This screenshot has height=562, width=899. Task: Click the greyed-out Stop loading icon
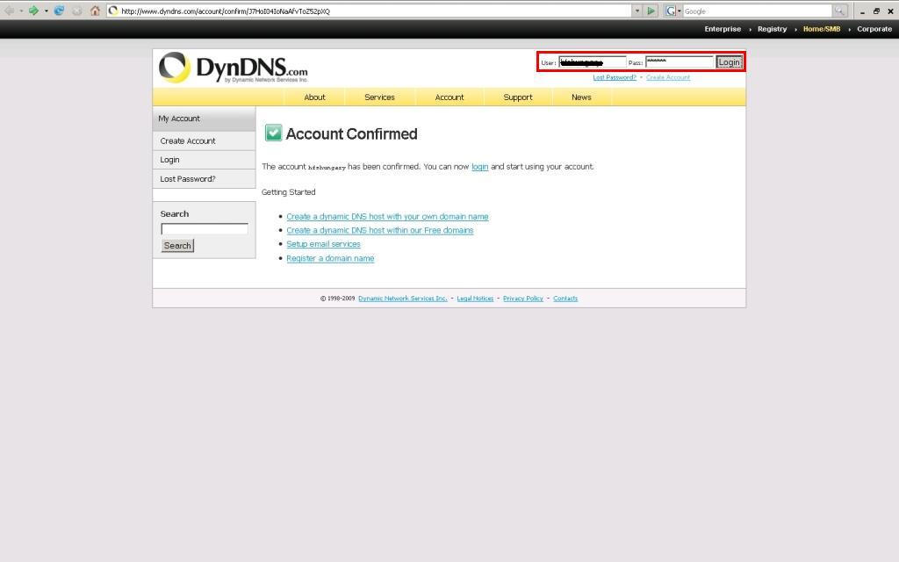77,11
